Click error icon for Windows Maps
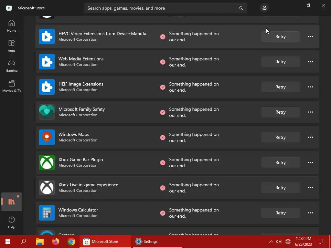Image resolution: width=331 pixels, height=248 pixels. 163,138
